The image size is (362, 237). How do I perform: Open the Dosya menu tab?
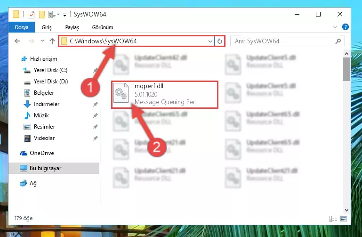click(x=22, y=27)
